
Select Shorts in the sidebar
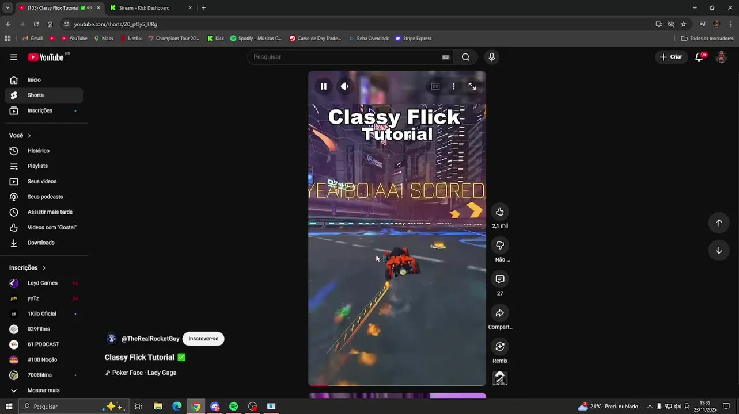tap(44, 95)
